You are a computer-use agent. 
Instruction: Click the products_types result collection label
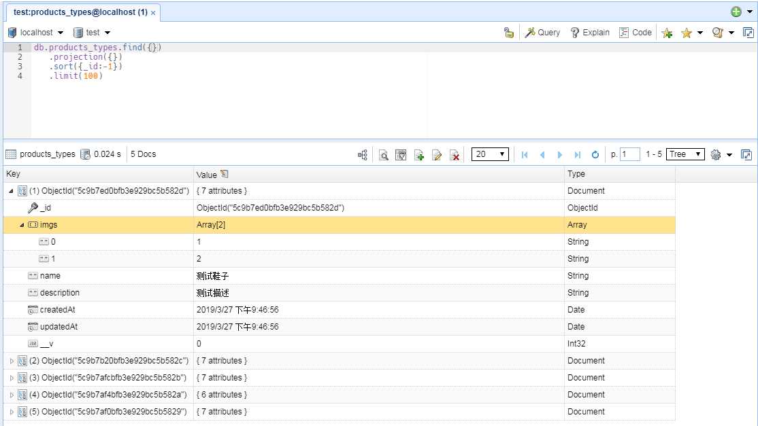[x=48, y=154]
